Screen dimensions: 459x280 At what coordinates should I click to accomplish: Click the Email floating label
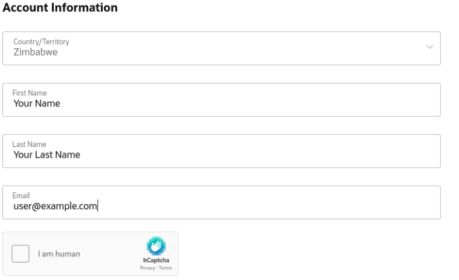[21, 195]
